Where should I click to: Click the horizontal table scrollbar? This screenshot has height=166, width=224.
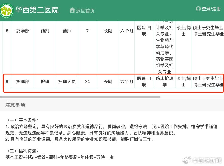(x=80, y=97)
